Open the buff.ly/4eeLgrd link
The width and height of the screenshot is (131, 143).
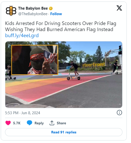[x=22, y=35]
